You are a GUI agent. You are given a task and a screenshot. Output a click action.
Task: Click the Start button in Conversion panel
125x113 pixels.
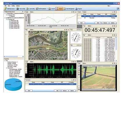[x=29, y=91]
